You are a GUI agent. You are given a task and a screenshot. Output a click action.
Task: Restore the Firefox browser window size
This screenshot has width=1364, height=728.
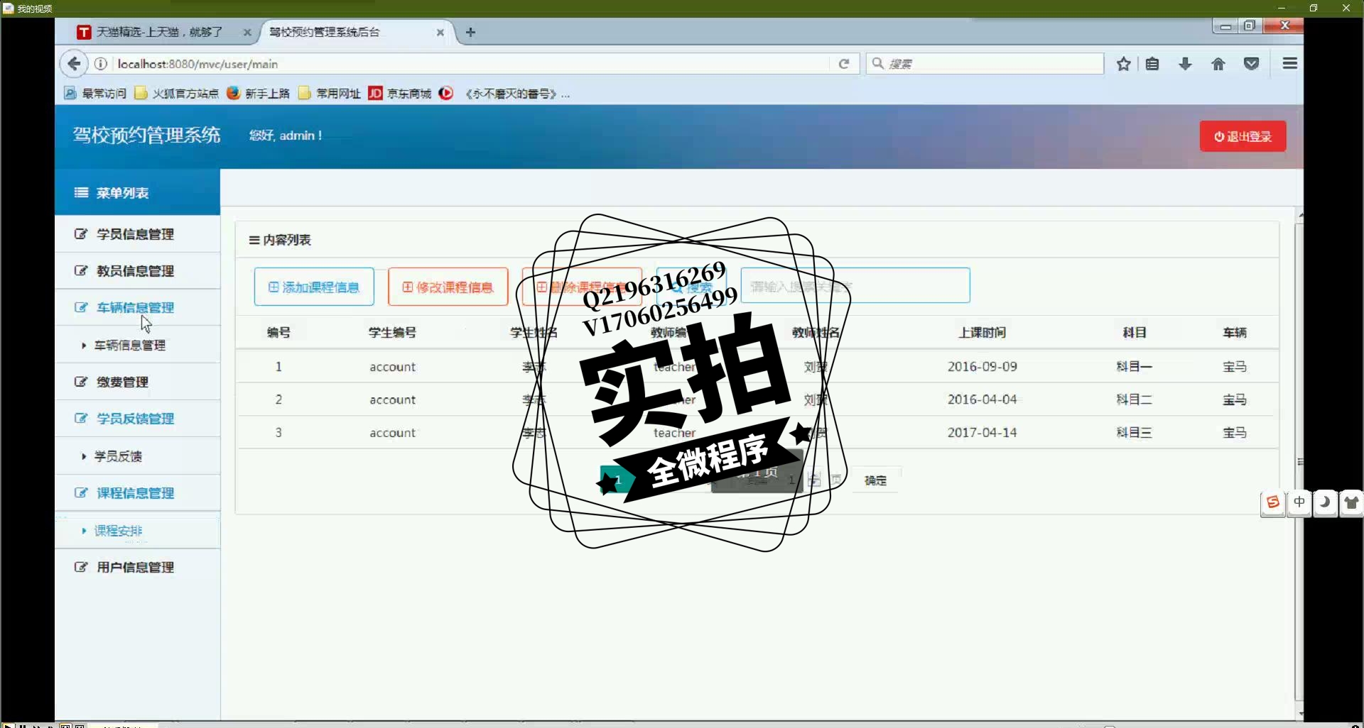1250,26
